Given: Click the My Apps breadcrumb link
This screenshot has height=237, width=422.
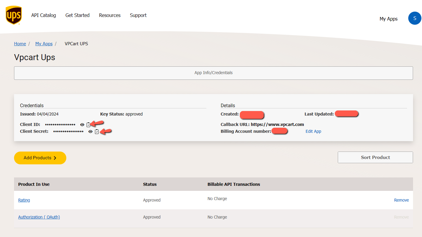Looking at the screenshot, I should pos(44,44).
